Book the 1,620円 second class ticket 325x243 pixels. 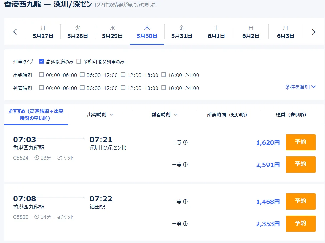(300, 142)
